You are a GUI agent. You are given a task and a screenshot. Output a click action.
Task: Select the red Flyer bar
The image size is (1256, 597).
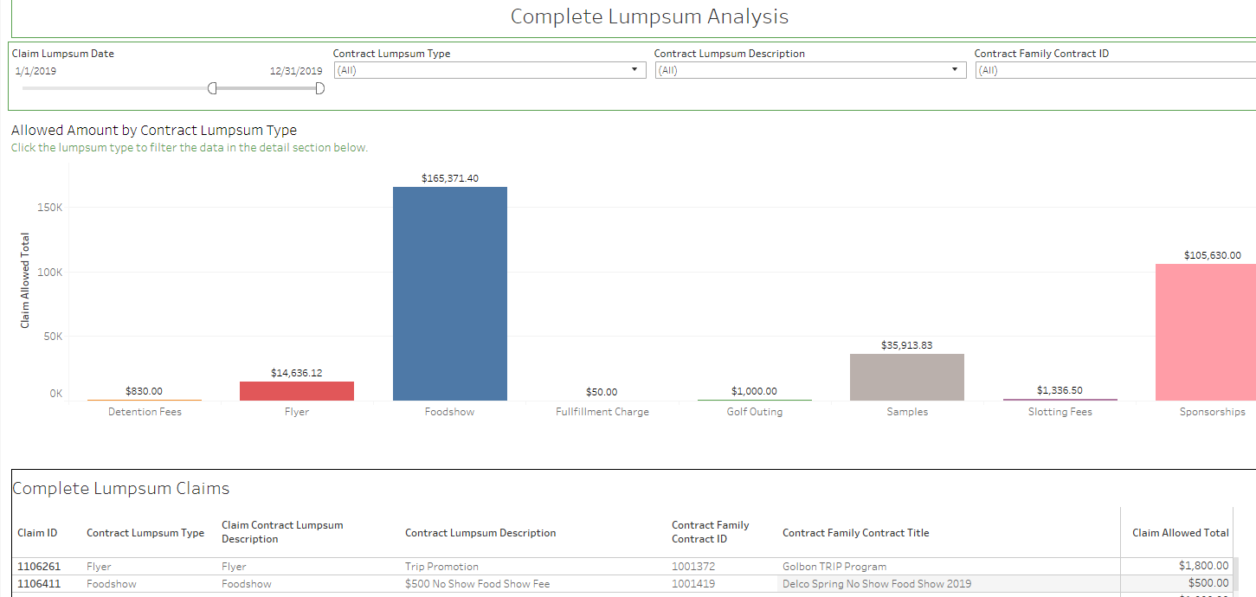297,391
